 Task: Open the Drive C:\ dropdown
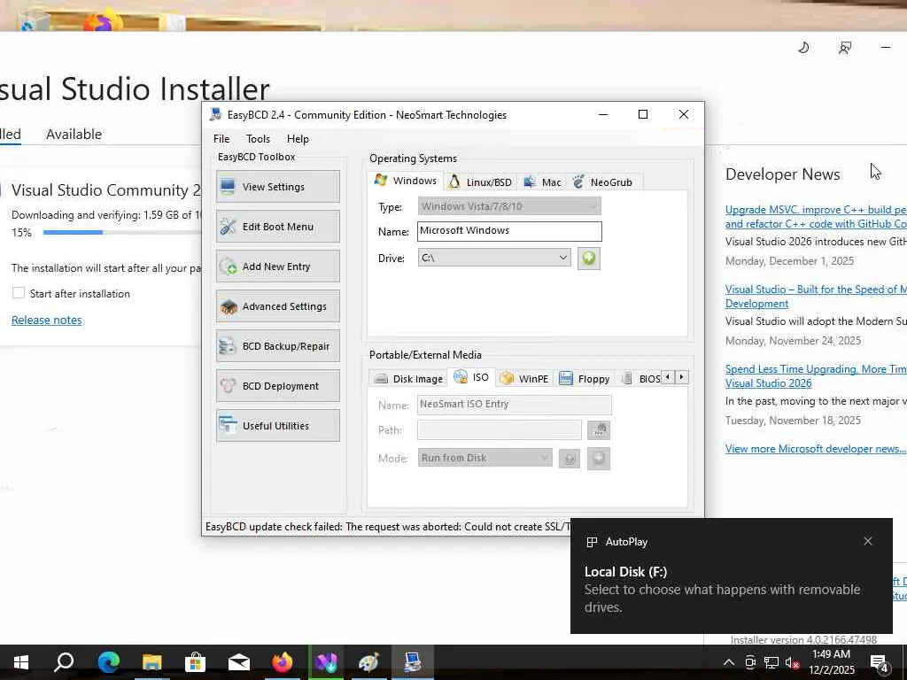(494, 258)
